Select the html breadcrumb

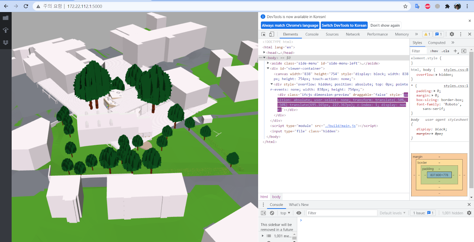click(264, 197)
